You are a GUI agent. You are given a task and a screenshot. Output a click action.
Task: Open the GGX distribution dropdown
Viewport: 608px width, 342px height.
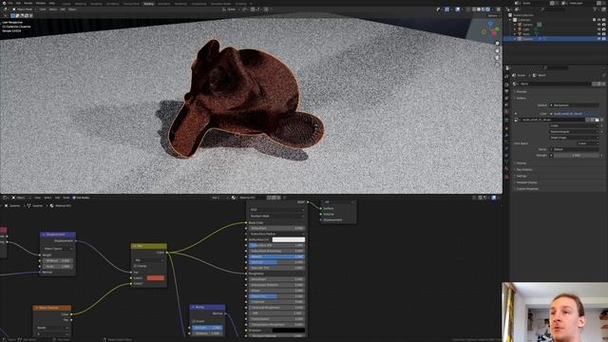pyautogui.click(x=276, y=210)
